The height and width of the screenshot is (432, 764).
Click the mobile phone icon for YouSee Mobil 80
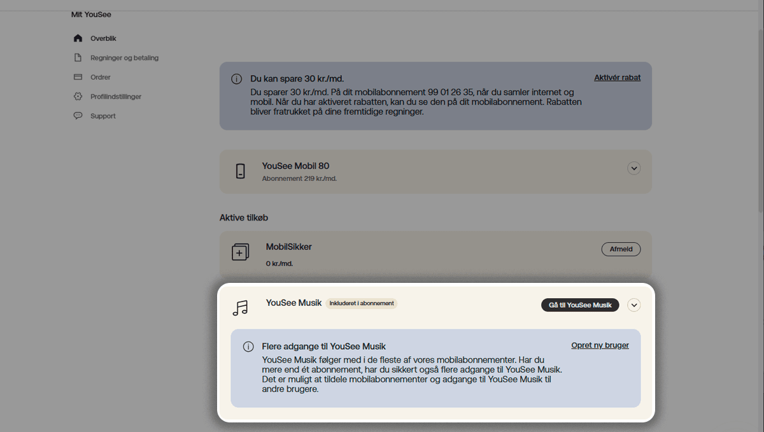[240, 171]
